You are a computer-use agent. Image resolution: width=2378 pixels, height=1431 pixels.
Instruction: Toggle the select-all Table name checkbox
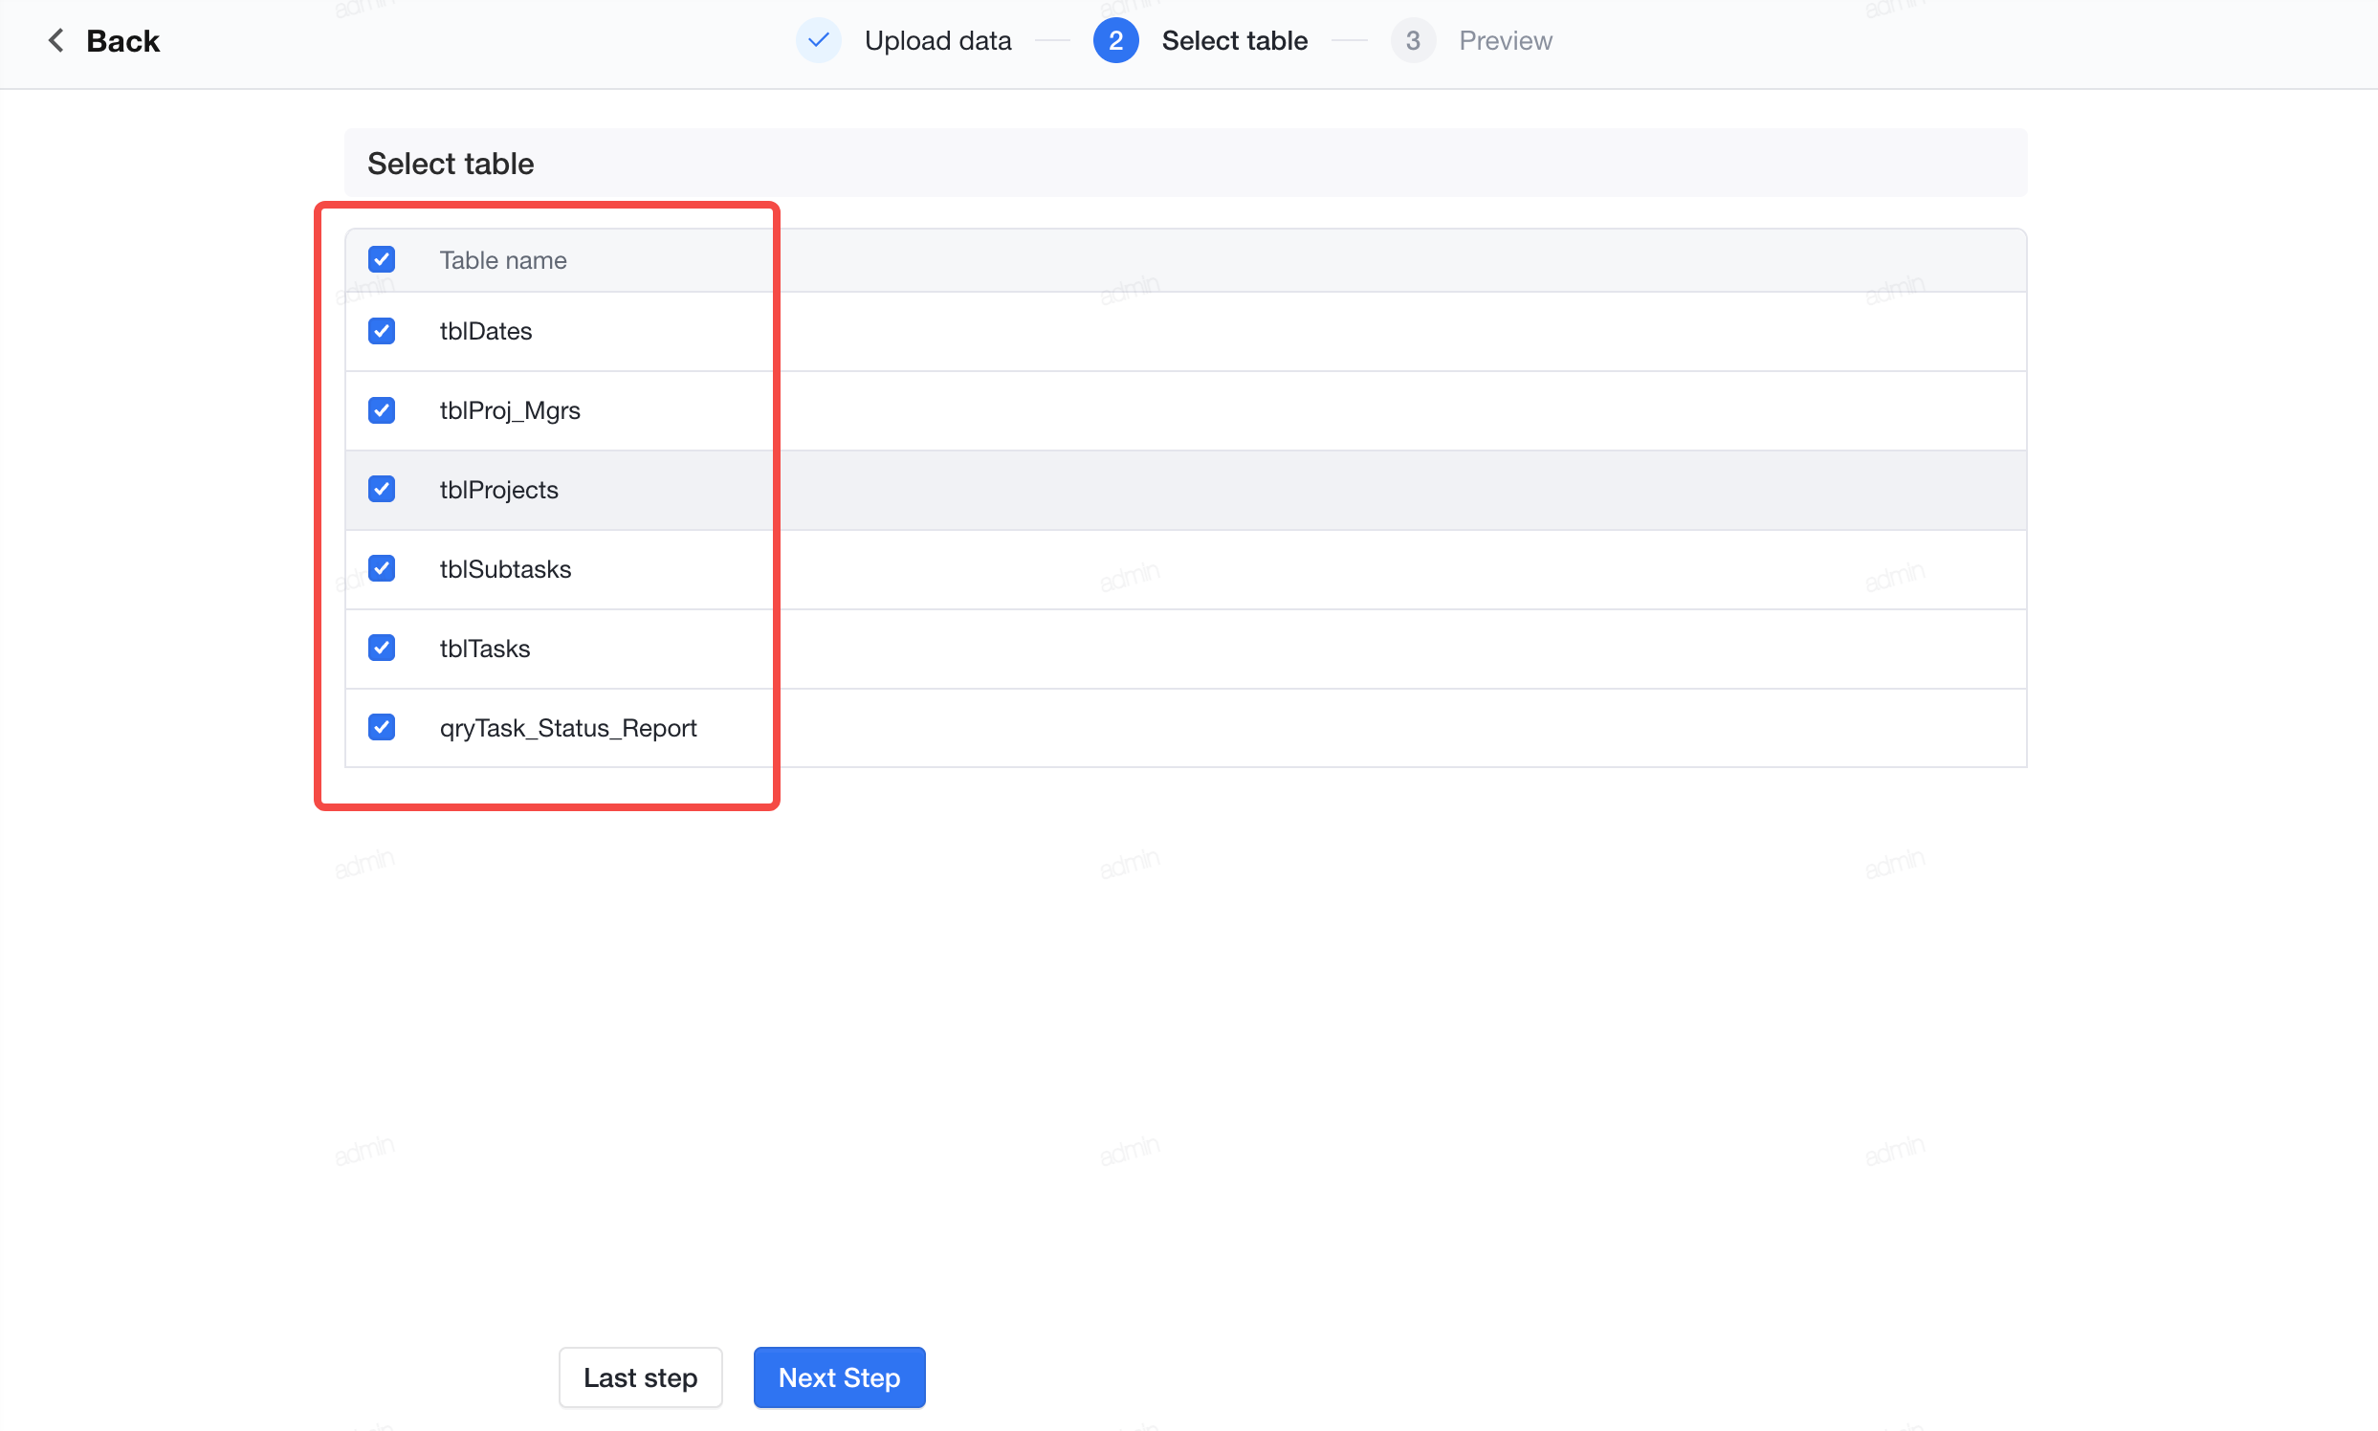click(x=381, y=259)
